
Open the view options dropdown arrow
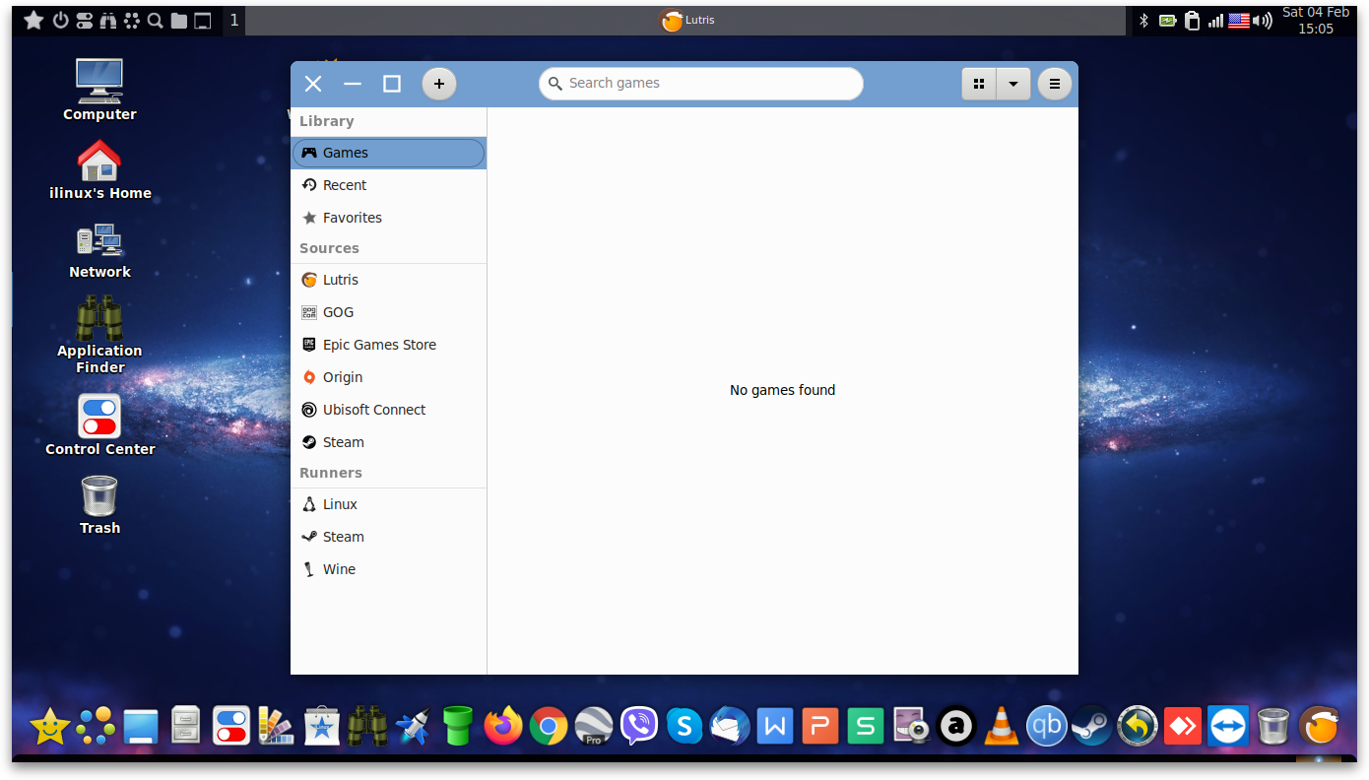tap(1013, 84)
